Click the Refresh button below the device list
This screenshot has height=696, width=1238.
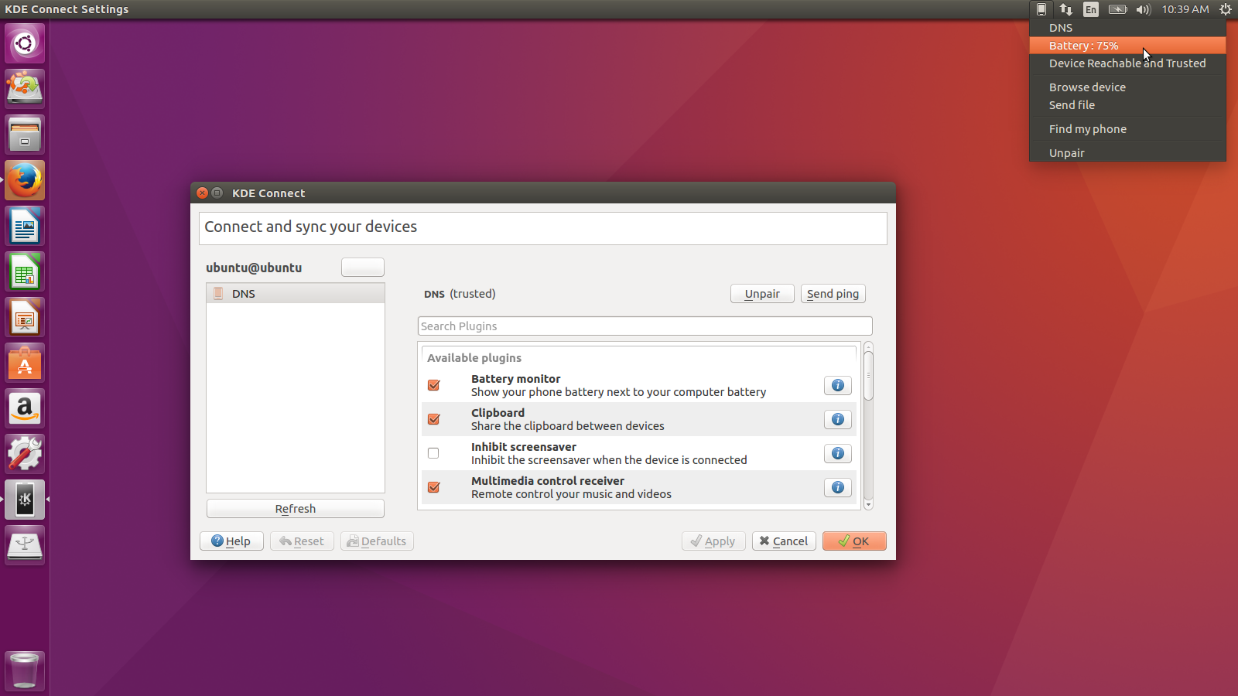coord(295,508)
